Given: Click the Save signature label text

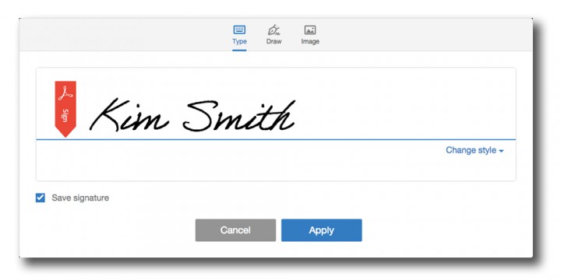Looking at the screenshot, I should coord(80,198).
